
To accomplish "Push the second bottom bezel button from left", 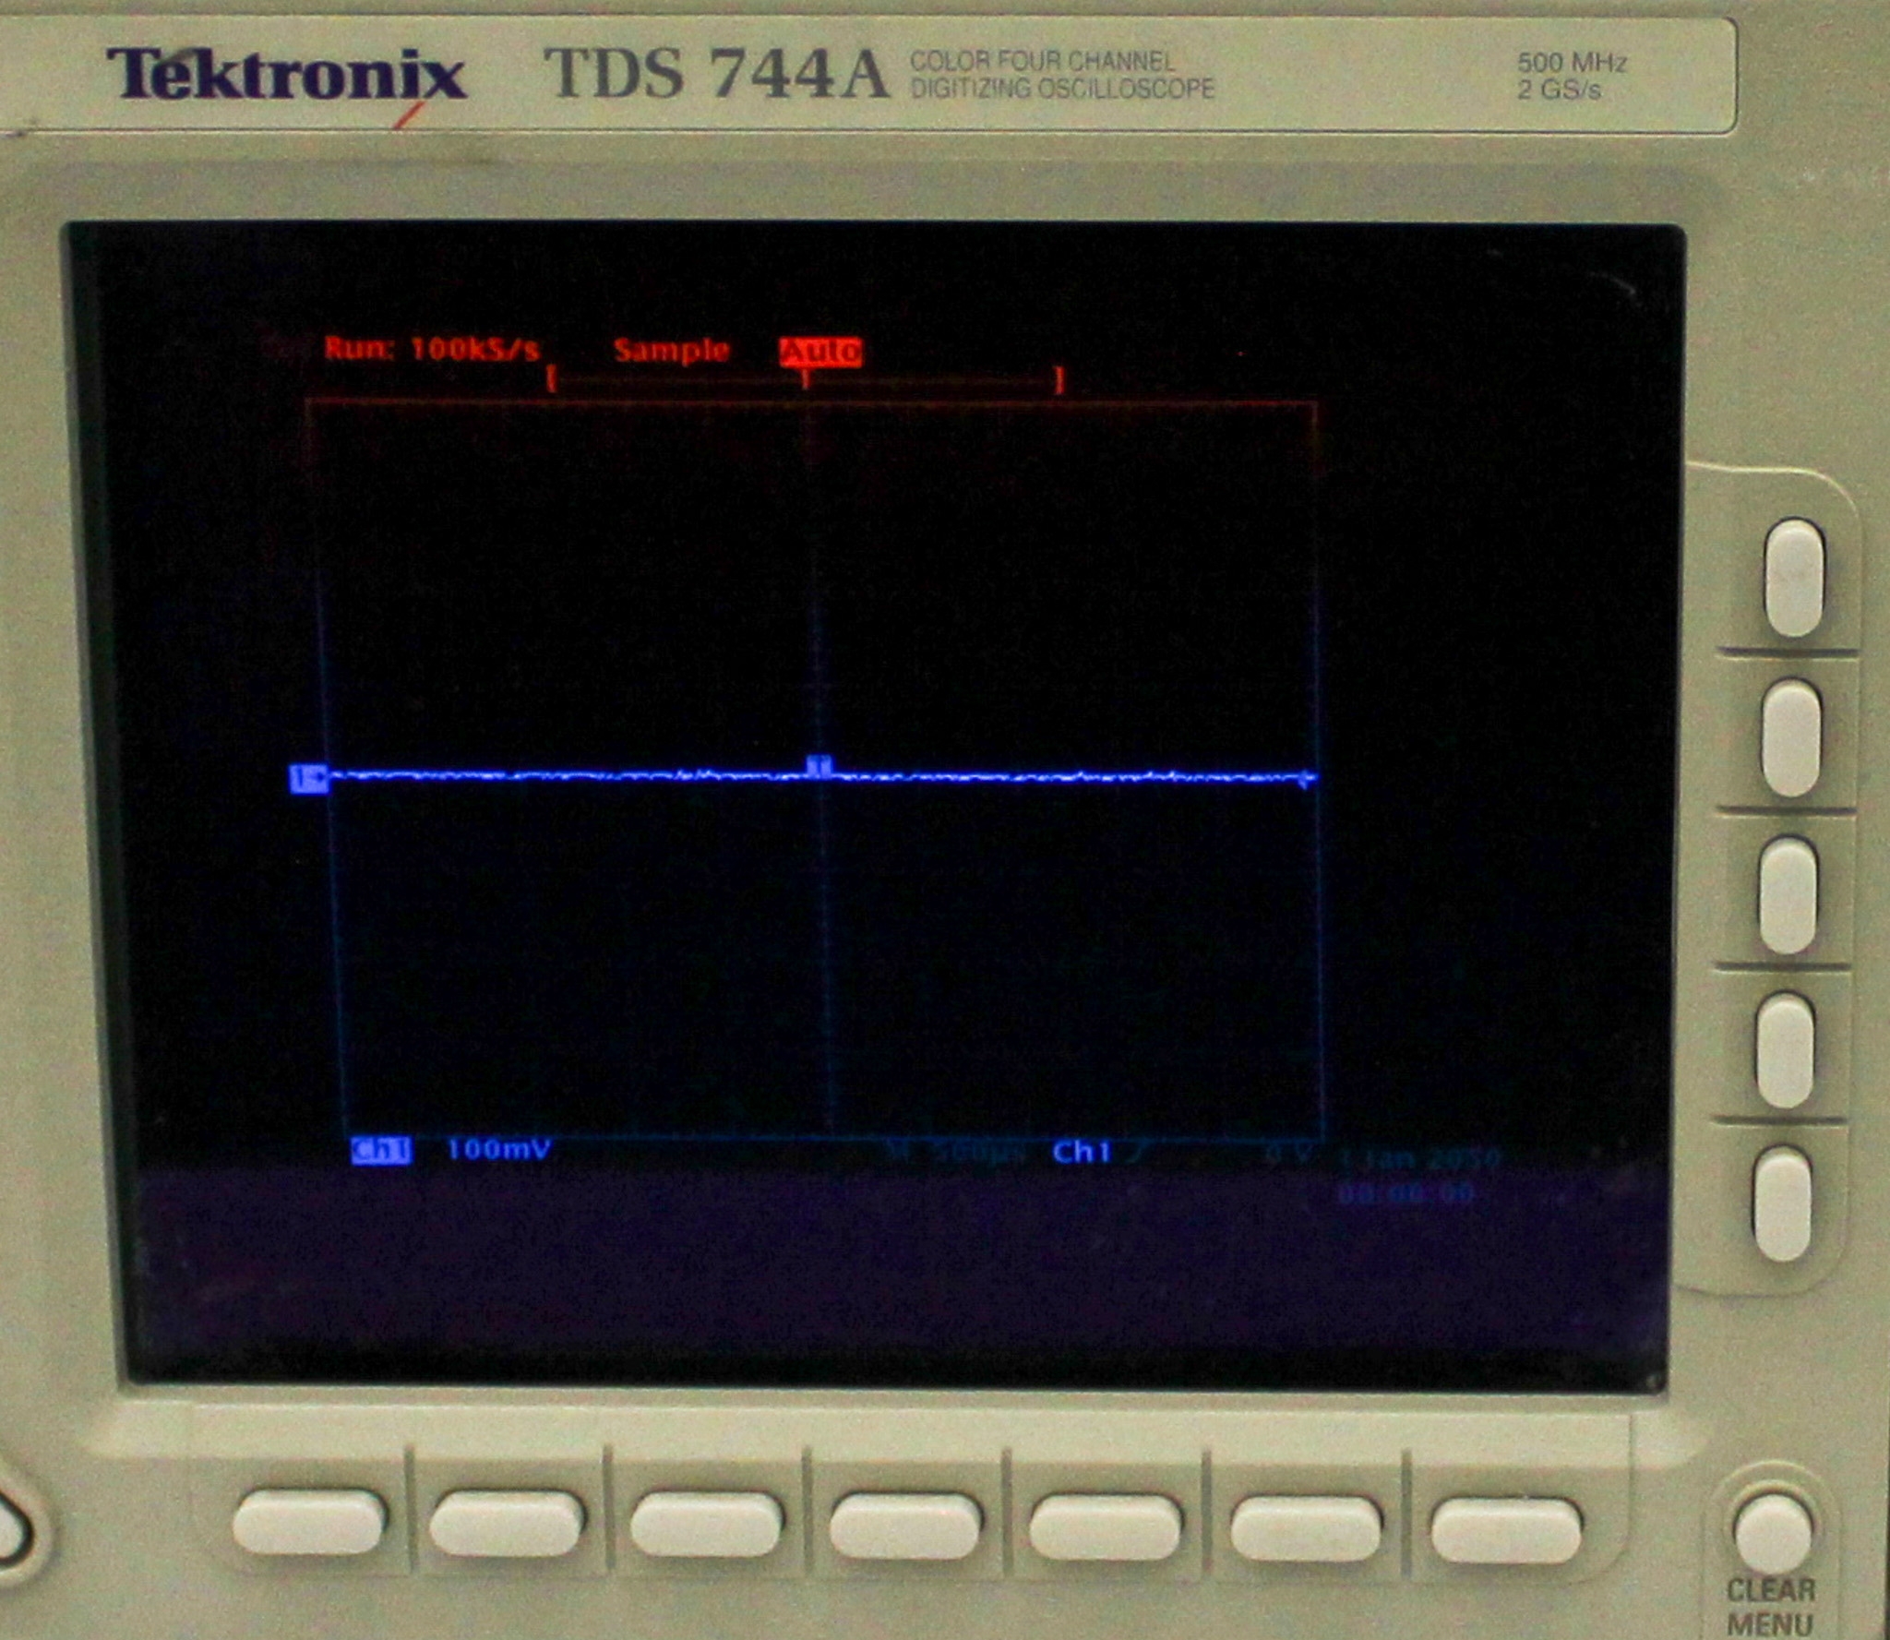I will 507,1525.
